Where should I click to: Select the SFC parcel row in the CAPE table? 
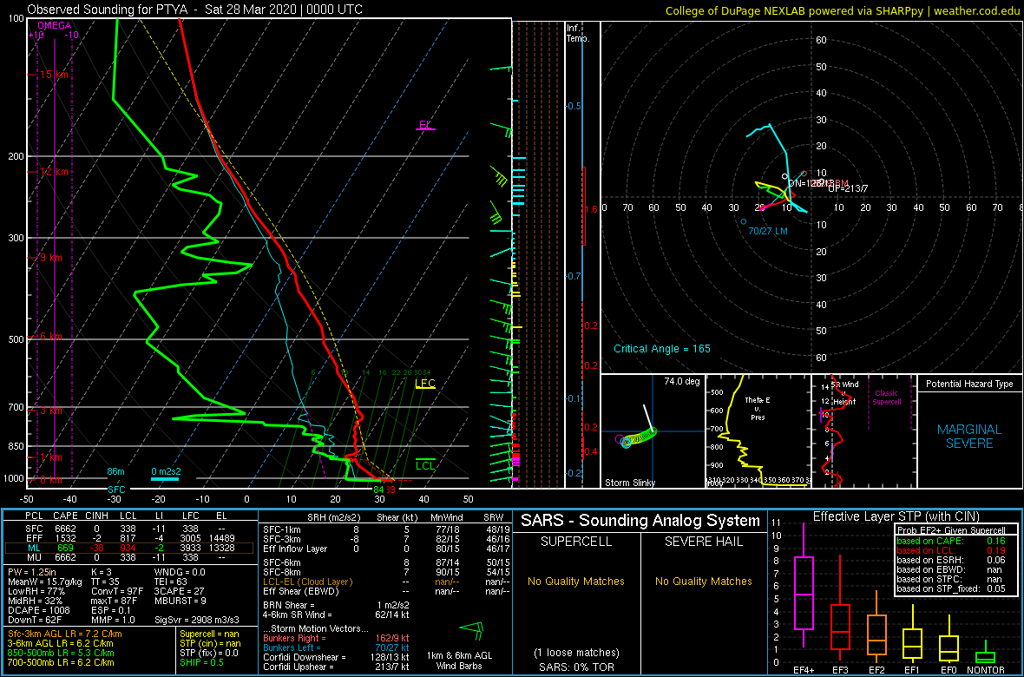tap(130, 528)
